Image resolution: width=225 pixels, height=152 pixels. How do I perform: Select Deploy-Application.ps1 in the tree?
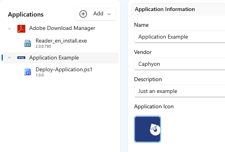pyautogui.click(x=64, y=69)
